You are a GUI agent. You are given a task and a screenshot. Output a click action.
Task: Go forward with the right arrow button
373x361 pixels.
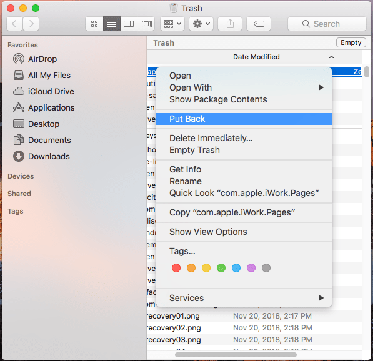[31, 24]
